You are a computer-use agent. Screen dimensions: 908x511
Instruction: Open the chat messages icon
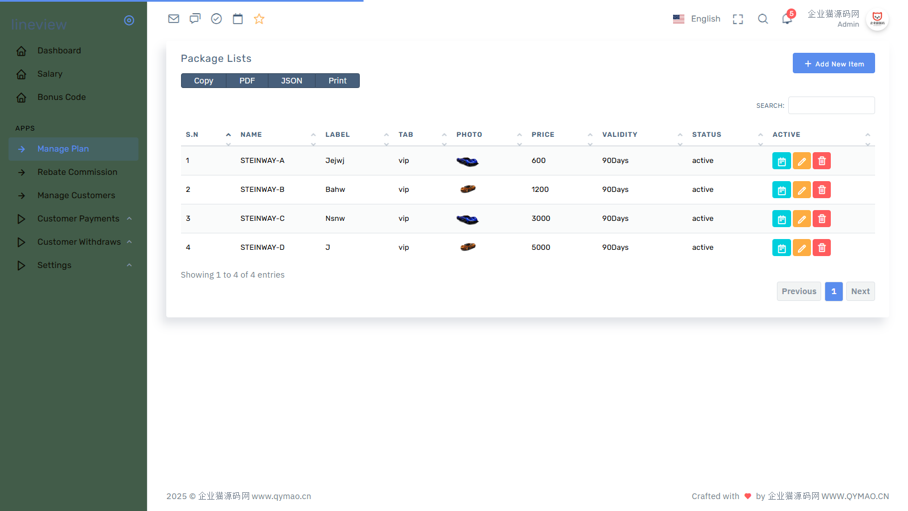(195, 19)
